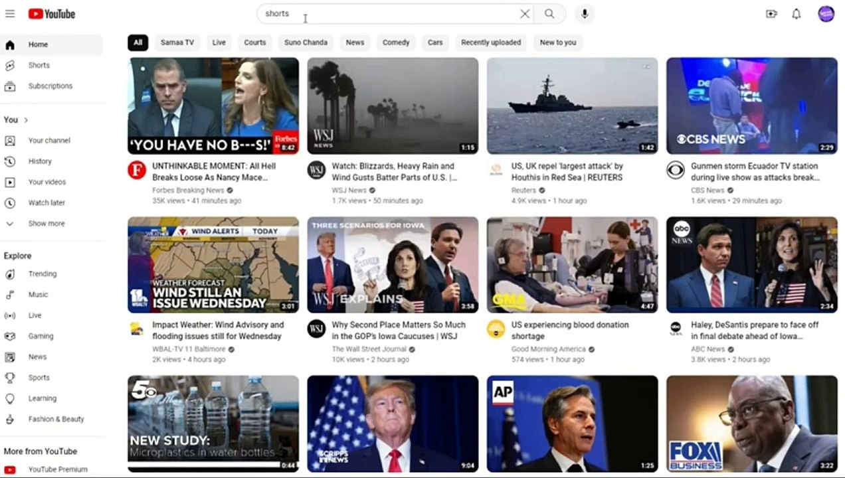The height and width of the screenshot is (478, 845).
Task: Open the Scripps News video thumbnail
Action: (x=393, y=424)
